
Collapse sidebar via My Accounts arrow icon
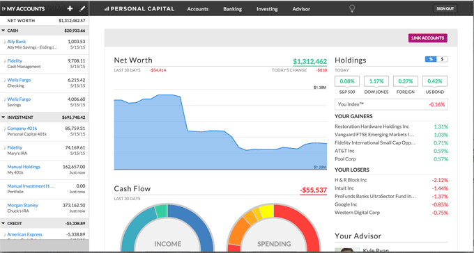coord(3,9)
